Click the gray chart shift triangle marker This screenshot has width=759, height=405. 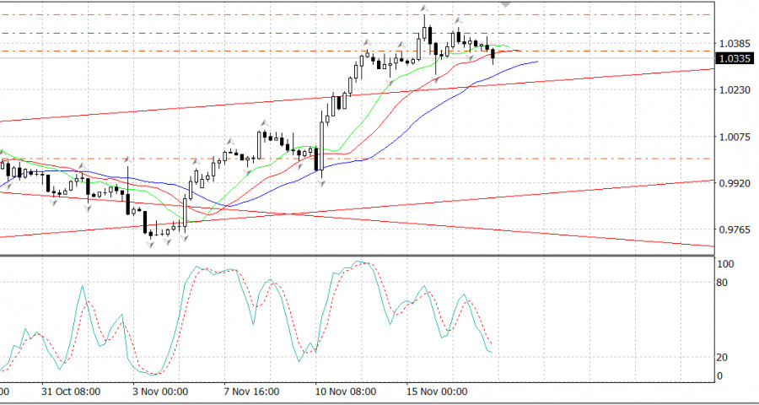tap(505, 4)
